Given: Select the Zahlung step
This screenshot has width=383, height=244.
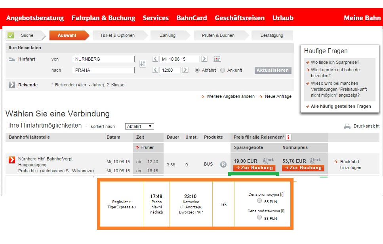Looking at the screenshot, I should point(170,35).
